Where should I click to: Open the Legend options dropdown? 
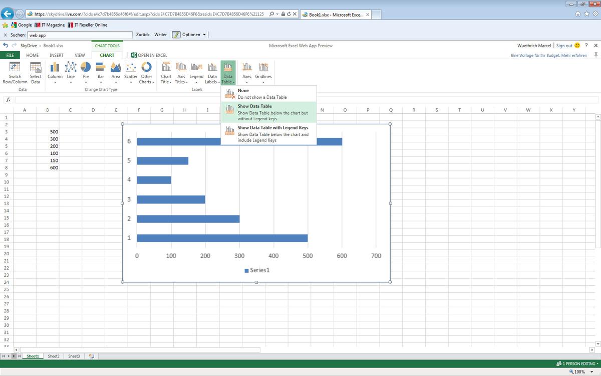click(x=196, y=73)
